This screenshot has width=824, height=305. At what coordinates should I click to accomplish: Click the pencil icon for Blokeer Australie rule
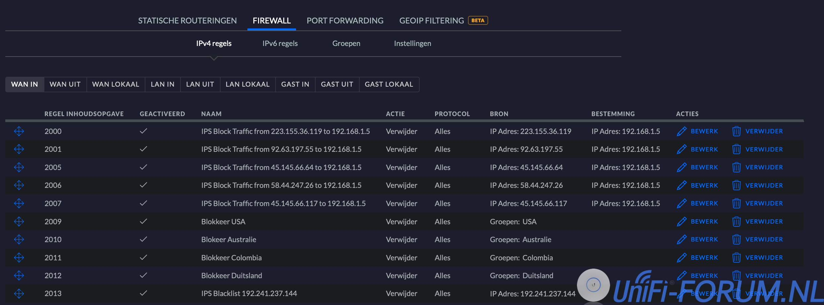point(682,240)
